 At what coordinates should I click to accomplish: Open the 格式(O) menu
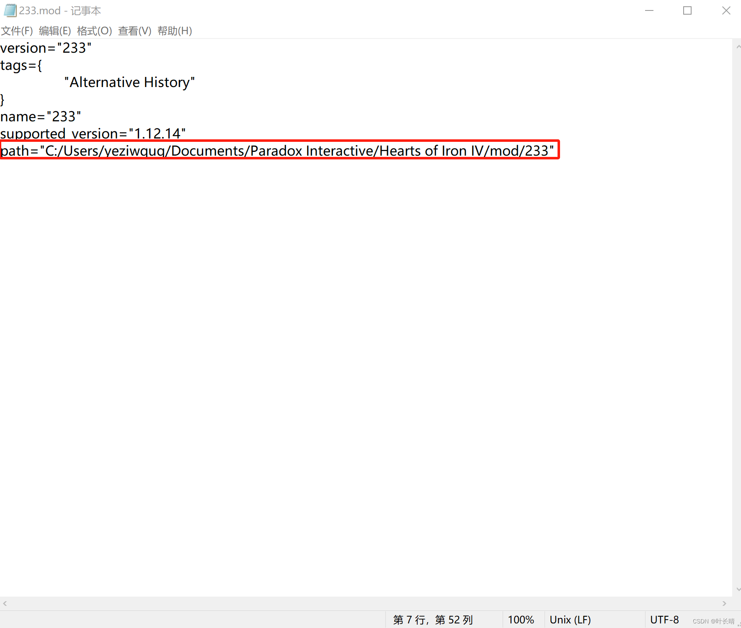click(94, 31)
